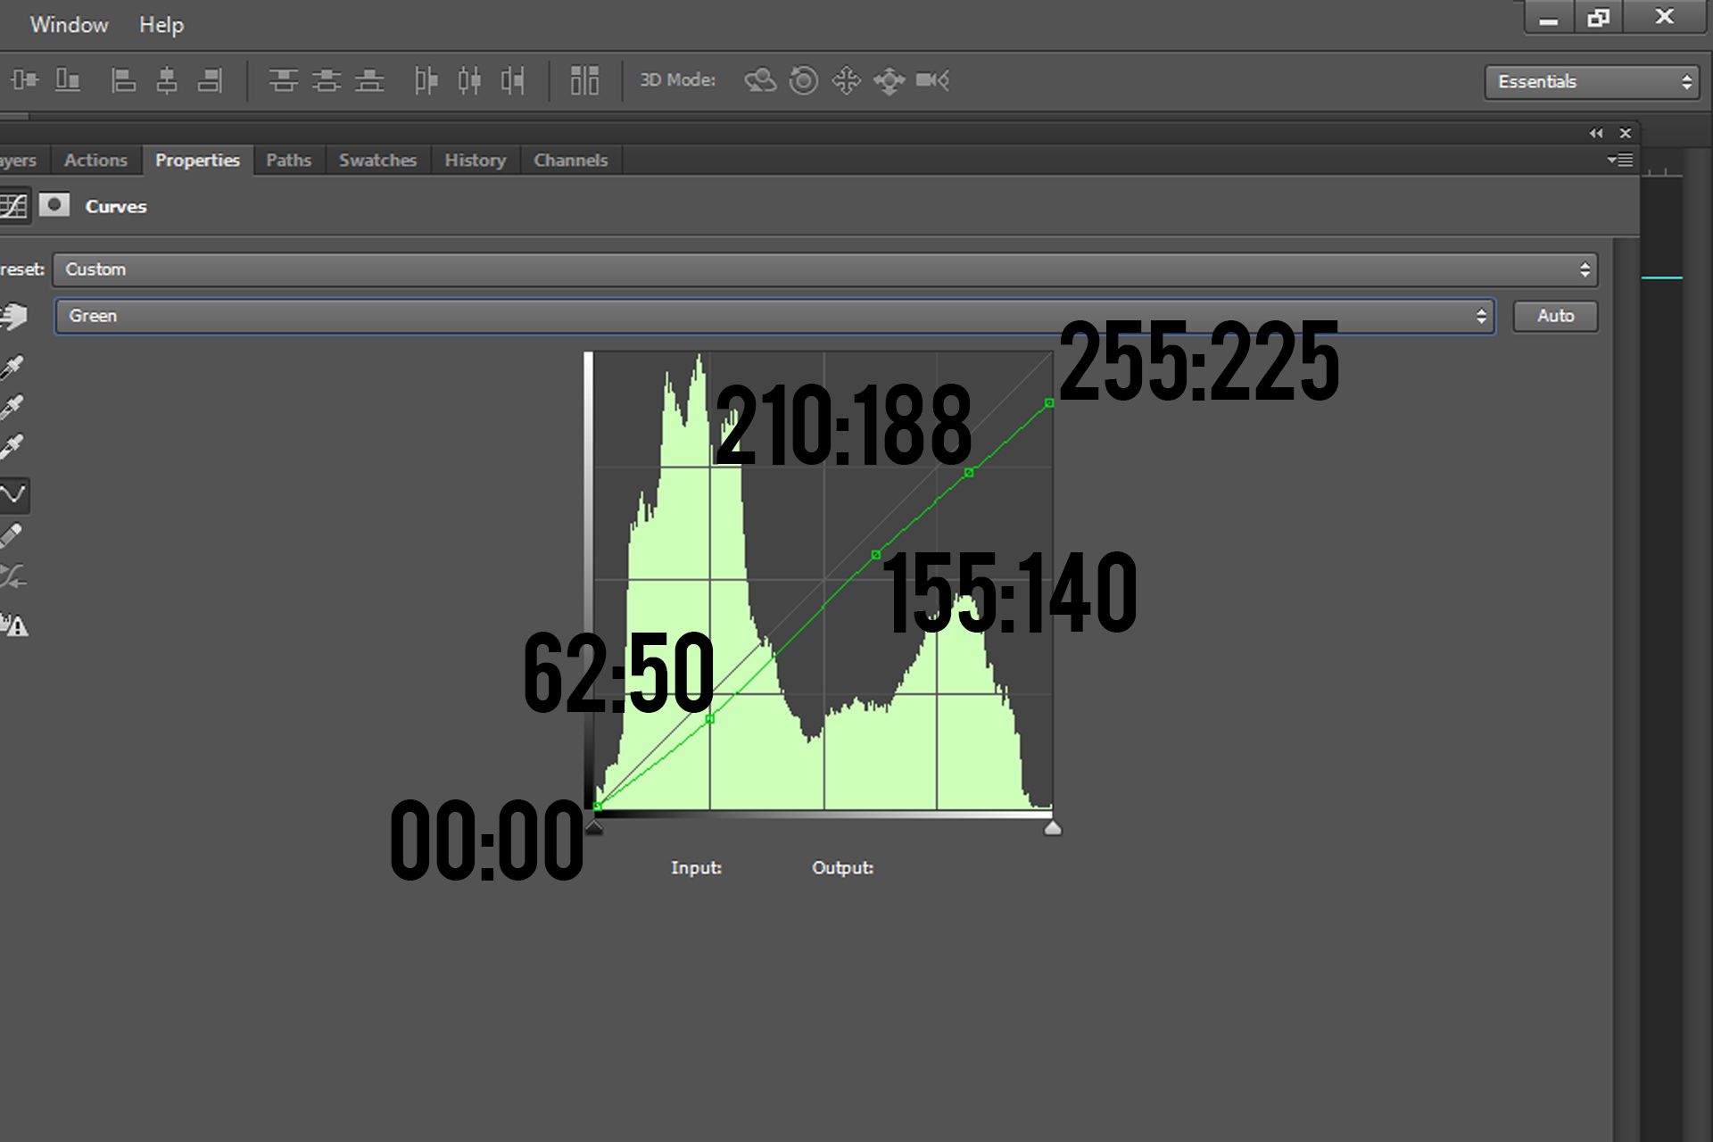The height and width of the screenshot is (1142, 1713).
Task: Select the black point eyedropper
Action: (12, 366)
